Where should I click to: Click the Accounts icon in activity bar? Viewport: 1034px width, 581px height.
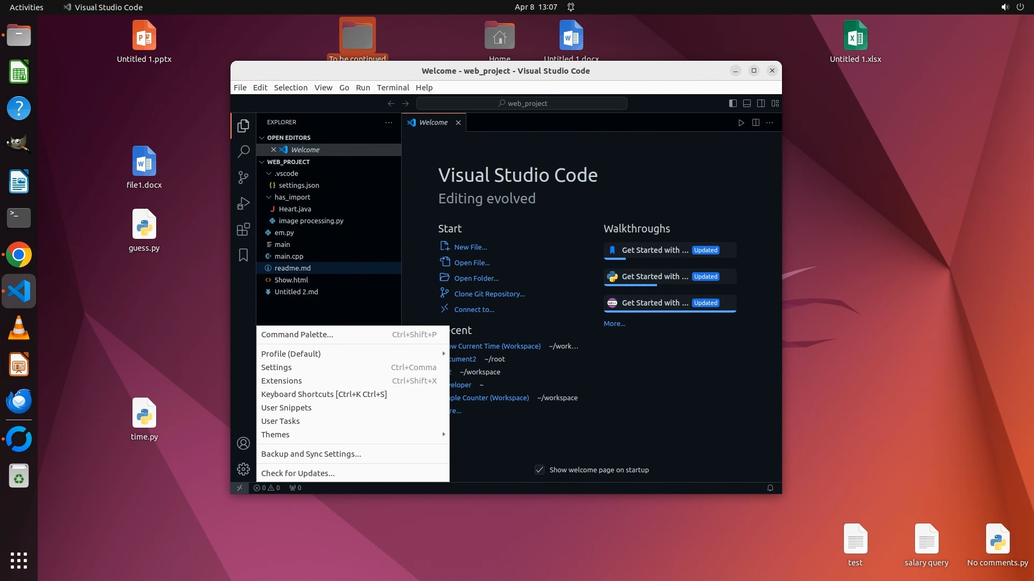243,443
